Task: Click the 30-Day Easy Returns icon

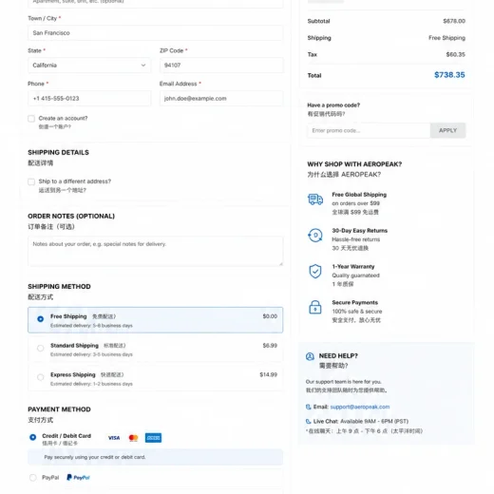Action: pyautogui.click(x=315, y=236)
